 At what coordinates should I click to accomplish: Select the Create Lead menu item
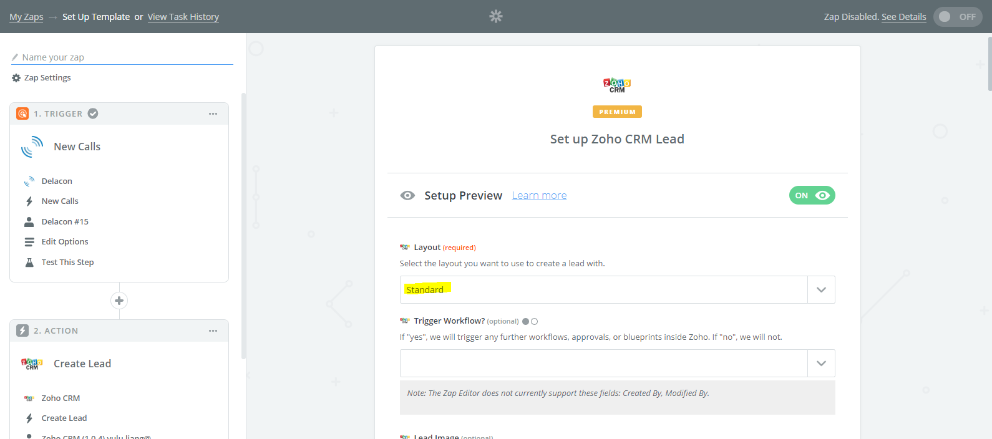tap(64, 418)
